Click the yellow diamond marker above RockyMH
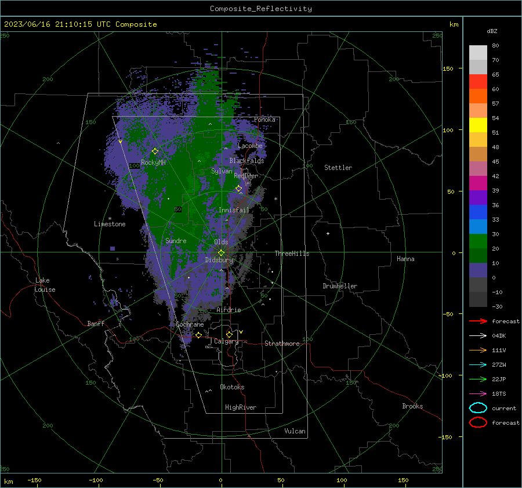 (155, 151)
